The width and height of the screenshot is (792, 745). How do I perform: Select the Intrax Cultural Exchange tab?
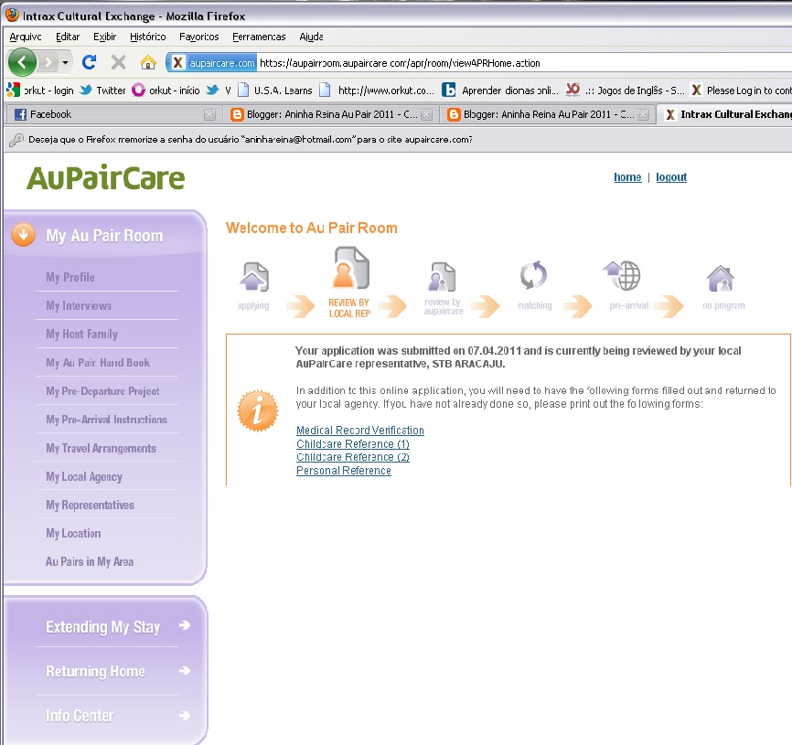pos(727,114)
